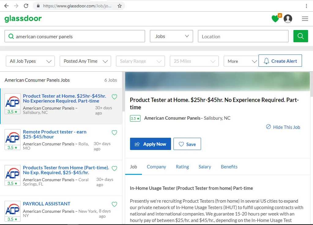Switch to the Rating tab

pyautogui.click(x=182, y=167)
